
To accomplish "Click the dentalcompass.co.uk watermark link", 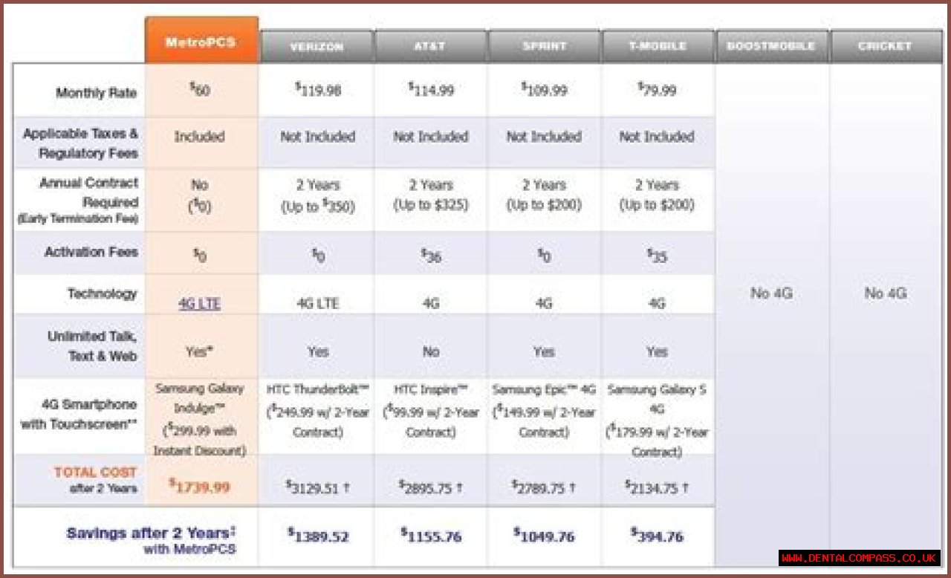I will [x=860, y=558].
